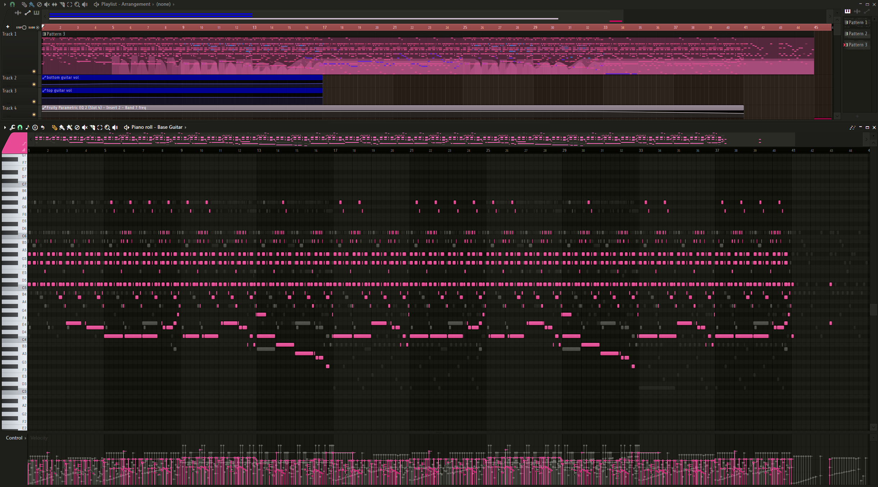Open the Control event type selector
The width and height of the screenshot is (878, 487).
[x=16, y=438]
